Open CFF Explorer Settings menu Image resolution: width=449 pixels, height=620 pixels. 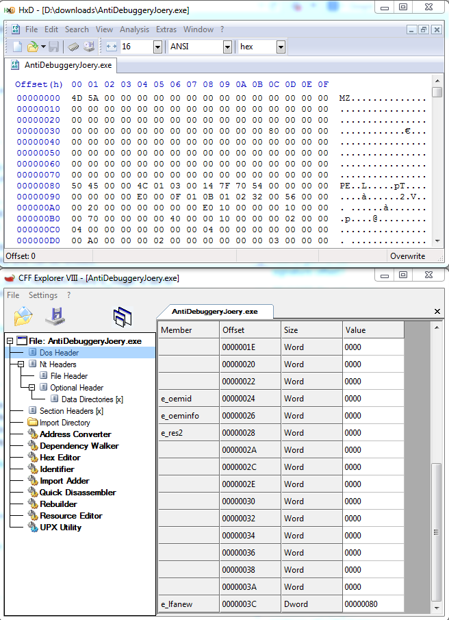[x=43, y=295]
